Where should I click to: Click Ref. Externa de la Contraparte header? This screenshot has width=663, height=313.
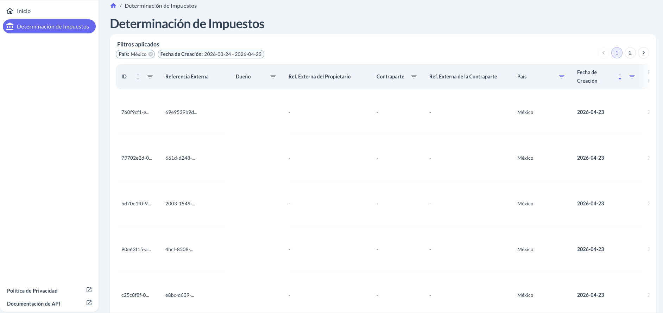[463, 77]
